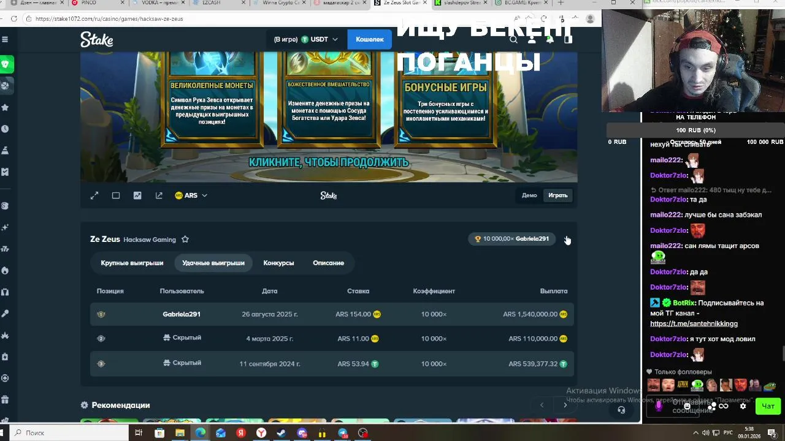Go to previous recommendations arrow

pyautogui.click(x=542, y=405)
